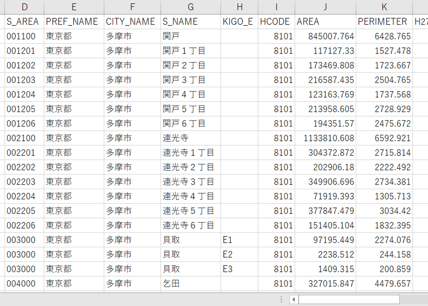This screenshot has height=306, width=428.
Task: Select cell containing KIGO_E value E1
Action: coord(239,240)
